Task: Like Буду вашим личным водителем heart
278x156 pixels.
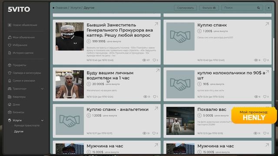Action: 155,97
